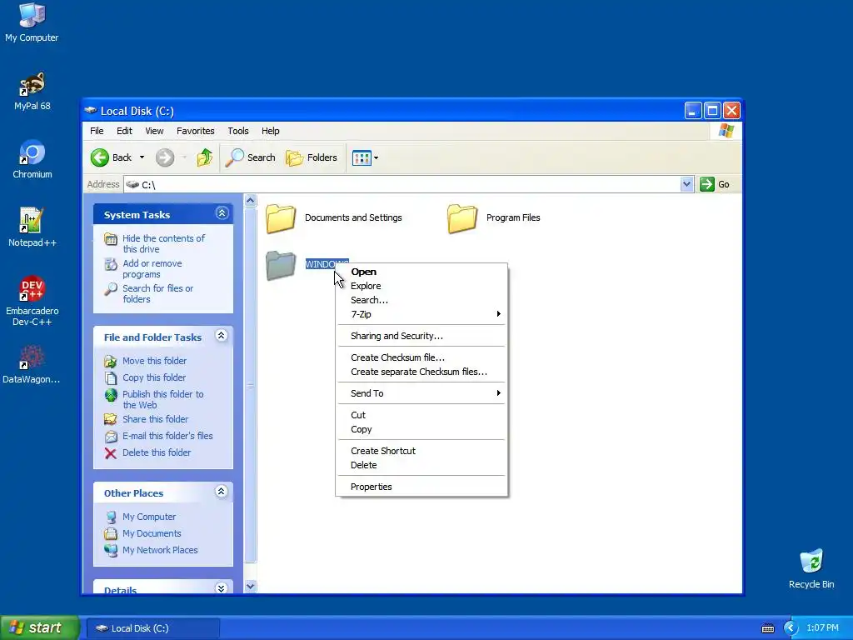Screen dimensions: 853x640
Task: Open the Favorites menu
Action: pos(195,131)
